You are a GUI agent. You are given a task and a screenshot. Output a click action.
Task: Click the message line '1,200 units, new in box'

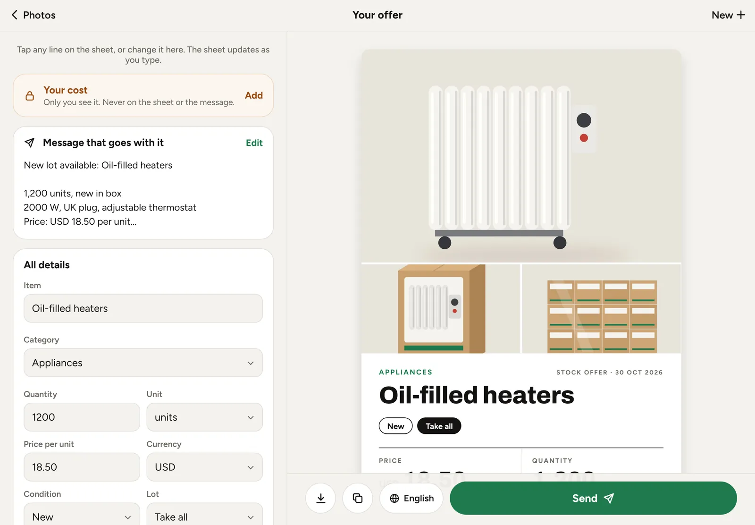[x=73, y=193]
